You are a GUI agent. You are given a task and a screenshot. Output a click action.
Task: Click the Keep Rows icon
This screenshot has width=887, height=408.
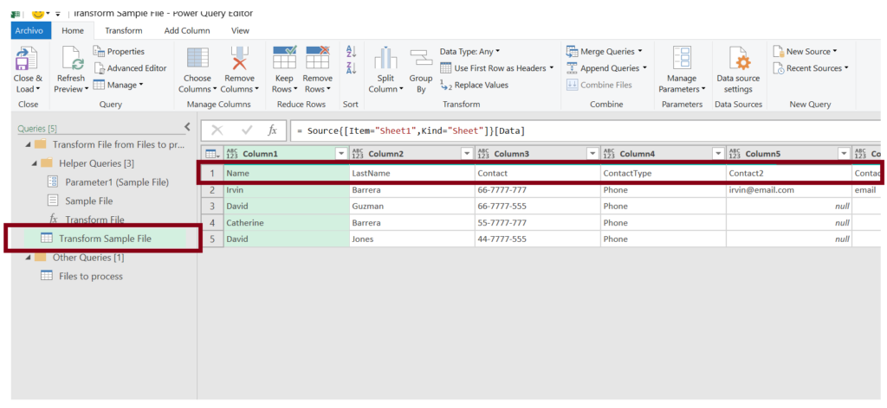coord(284,58)
